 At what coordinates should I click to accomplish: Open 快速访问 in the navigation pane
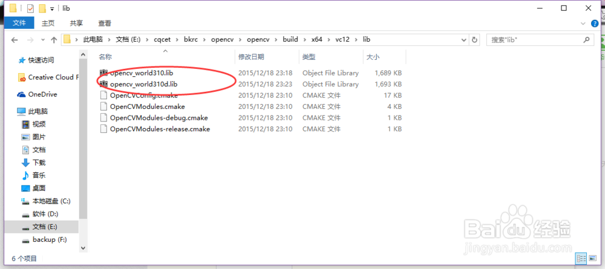point(41,60)
